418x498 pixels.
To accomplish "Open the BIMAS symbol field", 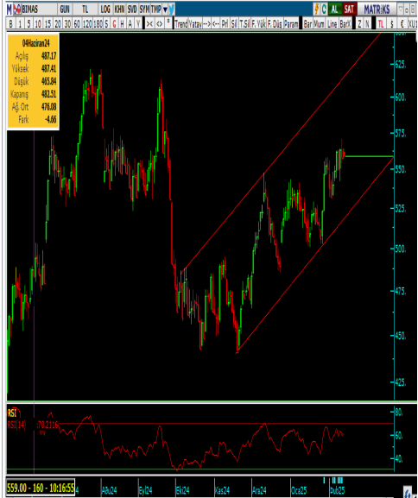I will pos(39,9).
